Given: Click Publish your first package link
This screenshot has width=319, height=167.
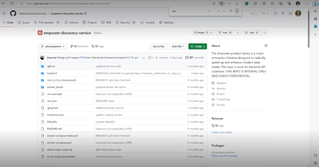Looking at the screenshot, I should (x=224, y=156).
